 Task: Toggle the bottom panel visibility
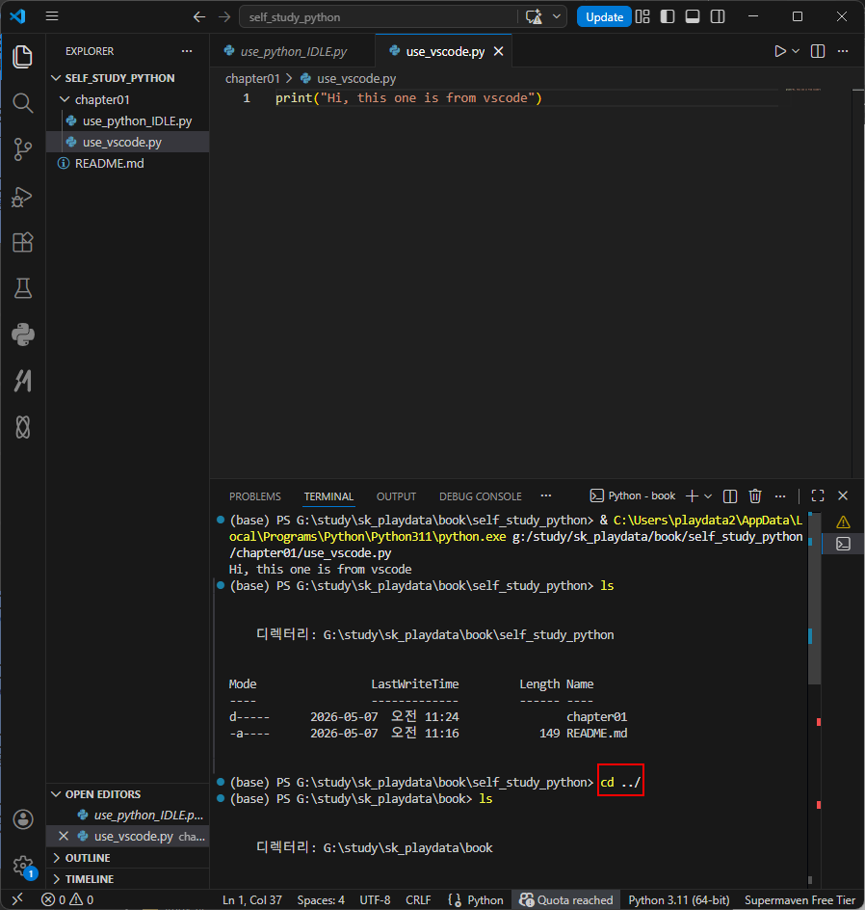tap(693, 16)
